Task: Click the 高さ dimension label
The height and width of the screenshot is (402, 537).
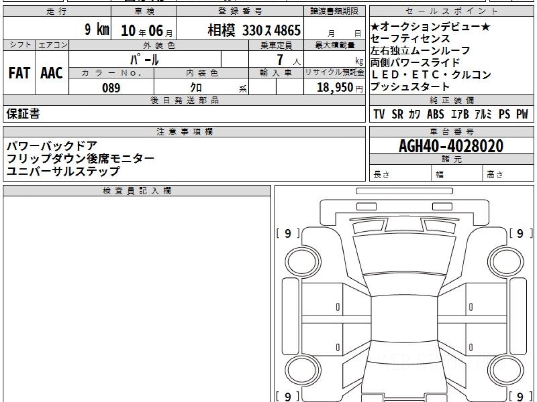Action: coord(495,175)
